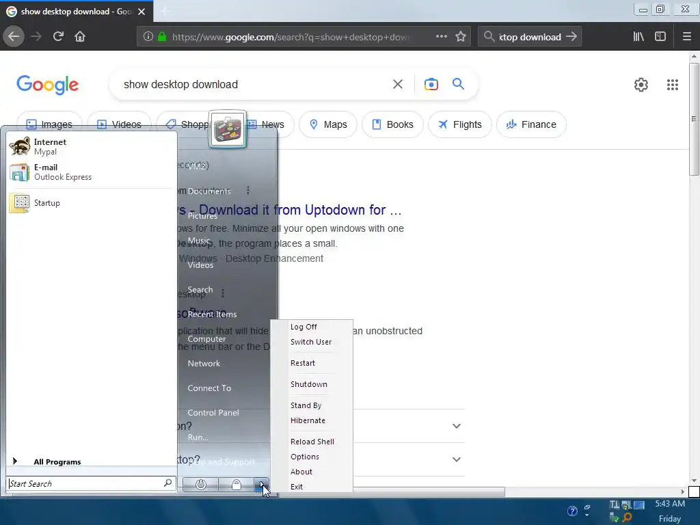The height and width of the screenshot is (525, 700).
Task: Click the start menu shutdown options arrow
Action: (262, 485)
